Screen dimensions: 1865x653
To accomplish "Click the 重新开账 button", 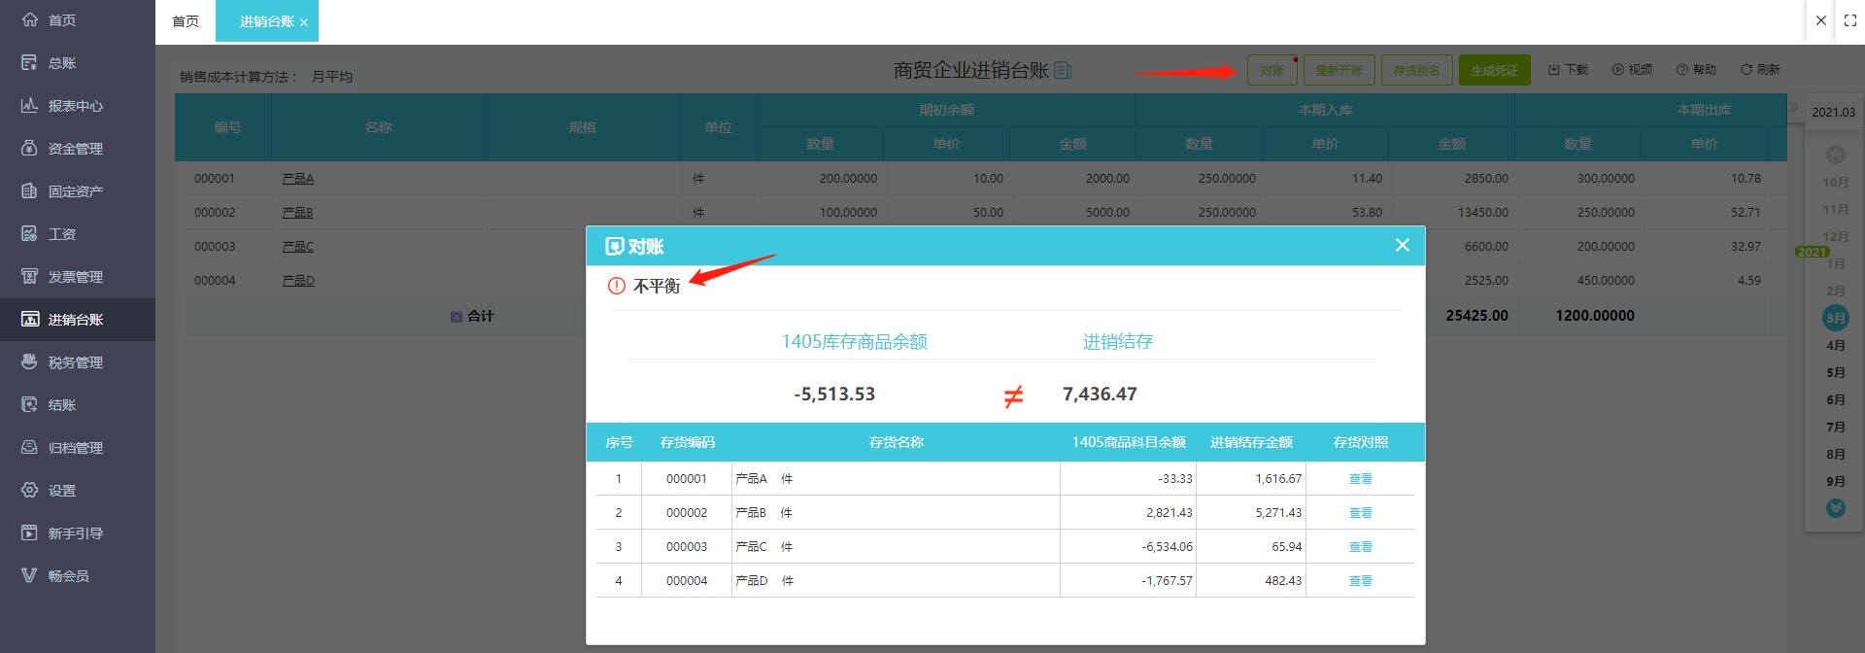I will click(x=1339, y=70).
